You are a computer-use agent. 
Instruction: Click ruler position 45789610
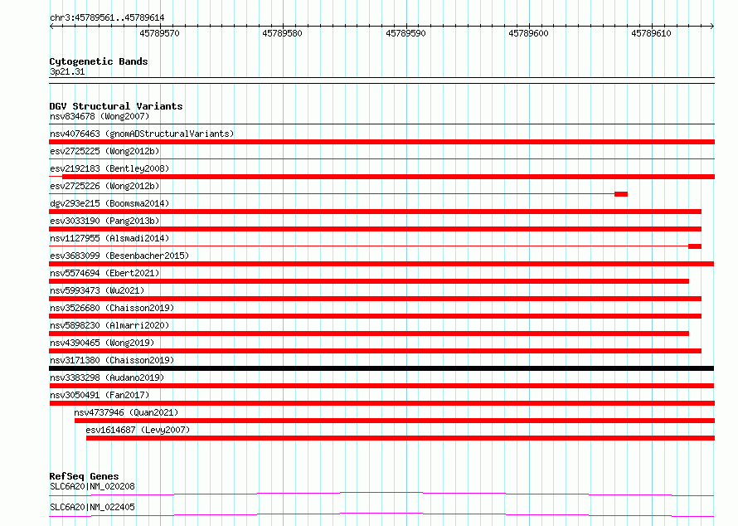pyautogui.click(x=652, y=33)
